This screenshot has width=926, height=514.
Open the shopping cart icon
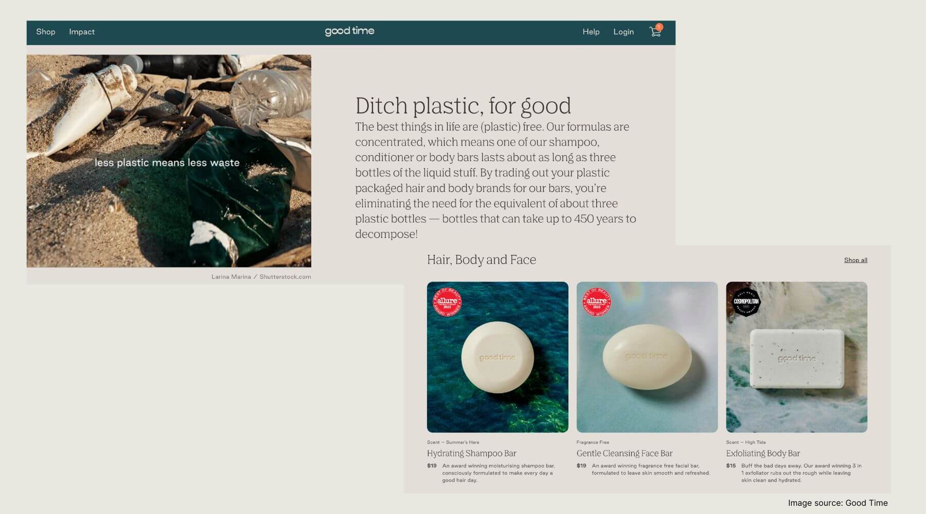(x=655, y=32)
